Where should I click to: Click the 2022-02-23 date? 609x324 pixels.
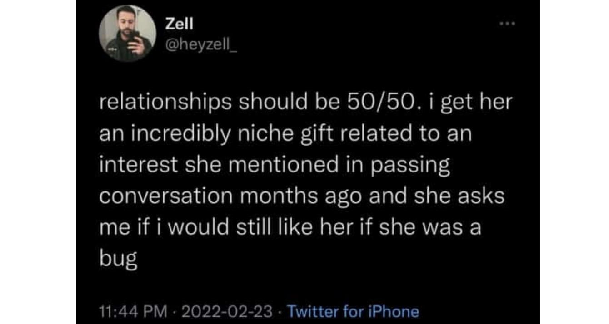[228, 311]
